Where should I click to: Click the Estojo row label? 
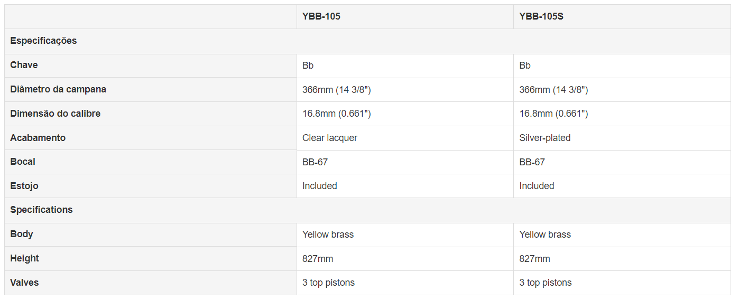point(24,186)
